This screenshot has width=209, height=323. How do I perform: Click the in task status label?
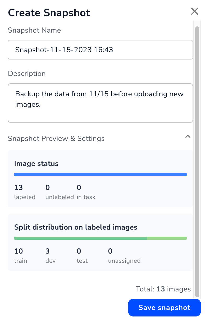[x=86, y=197]
